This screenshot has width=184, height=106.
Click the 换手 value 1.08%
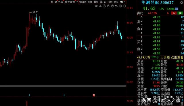pos(179,76)
